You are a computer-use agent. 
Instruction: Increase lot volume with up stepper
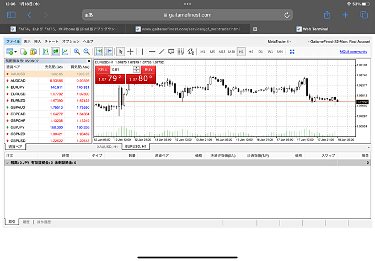[x=136, y=68]
